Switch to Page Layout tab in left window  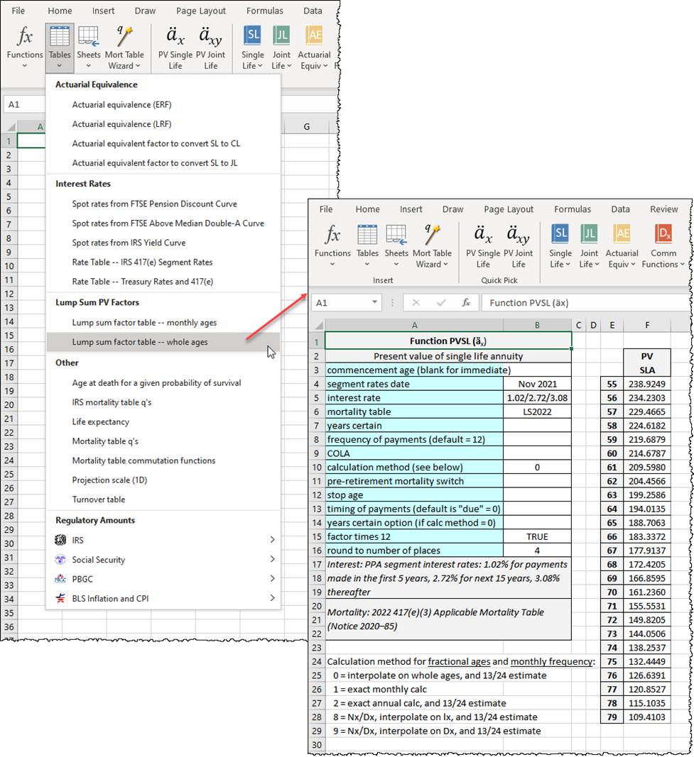(200, 11)
